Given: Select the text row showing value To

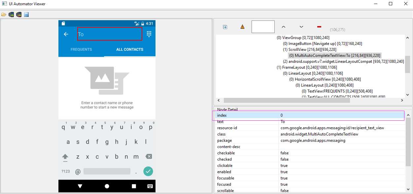Looking at the screenshot, I should 310,122.
